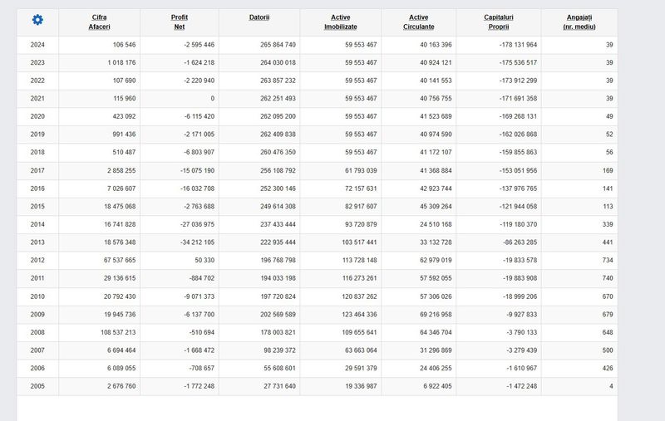Select the 2021 net profit value 0
The image size is (665, 421).
pyautogui.click(x=212, y=99)
